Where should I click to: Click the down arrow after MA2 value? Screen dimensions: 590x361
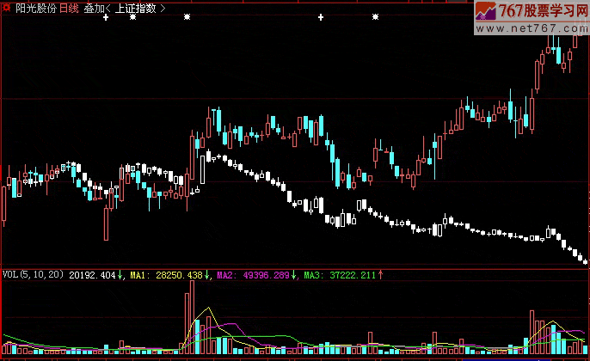pyautogui.click(x=294, y=275)
